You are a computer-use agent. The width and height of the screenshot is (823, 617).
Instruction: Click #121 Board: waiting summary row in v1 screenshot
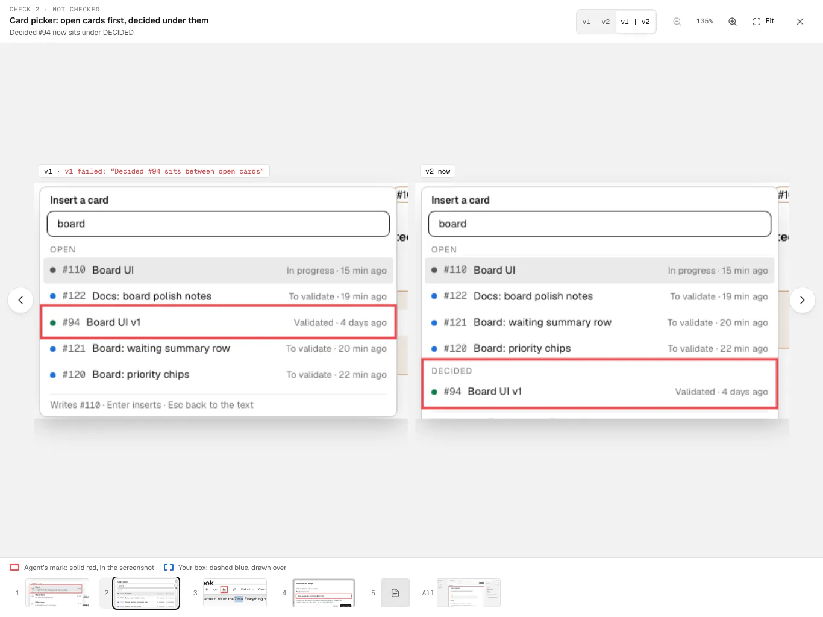pyautogui.click(x=218, y=348)
